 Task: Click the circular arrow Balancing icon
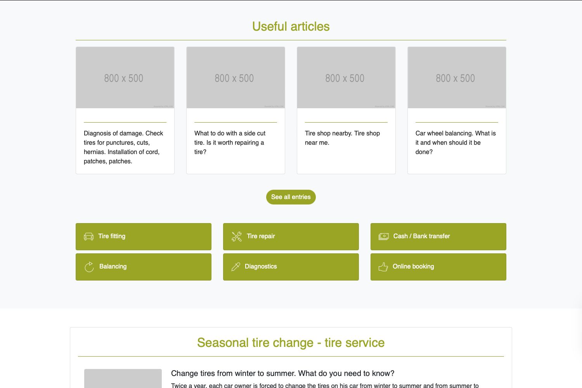point(89,267)
